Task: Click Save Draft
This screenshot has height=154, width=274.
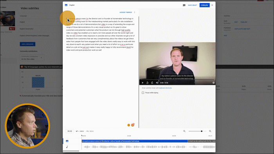Action: click(x=193, y=5)
